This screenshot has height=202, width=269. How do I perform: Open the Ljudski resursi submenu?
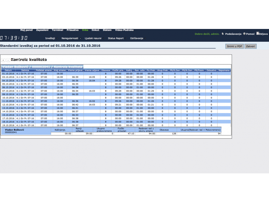pyautogui.click(x=94, y=38)
